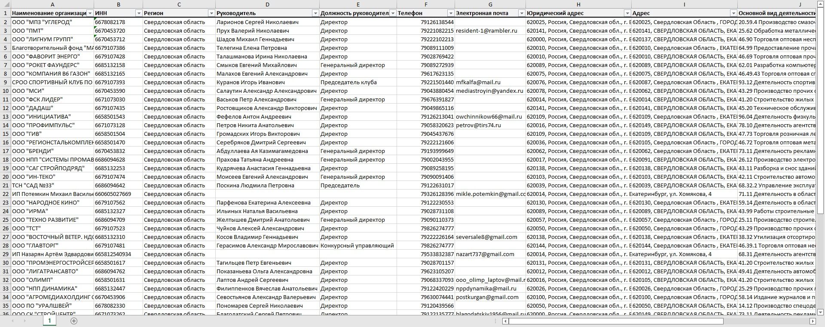The width and height of the screenshot is (825, 327).
Task: Select cell Абдуллаева Ая Казимагамедовна
Action: (267, 151)
